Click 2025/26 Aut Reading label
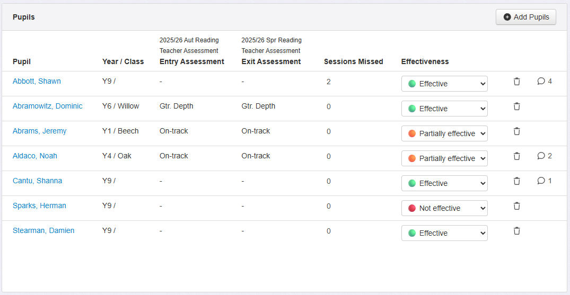 [x=189, y=40]
